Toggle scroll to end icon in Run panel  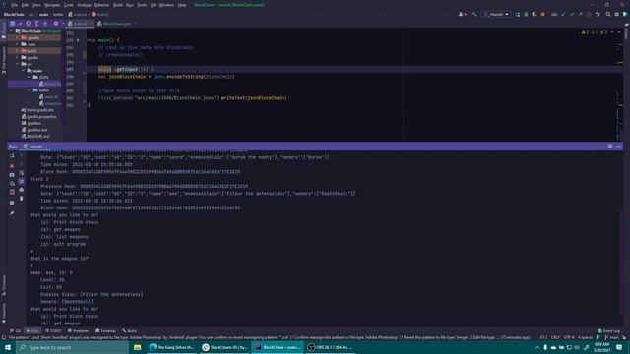tap(22, 181)
